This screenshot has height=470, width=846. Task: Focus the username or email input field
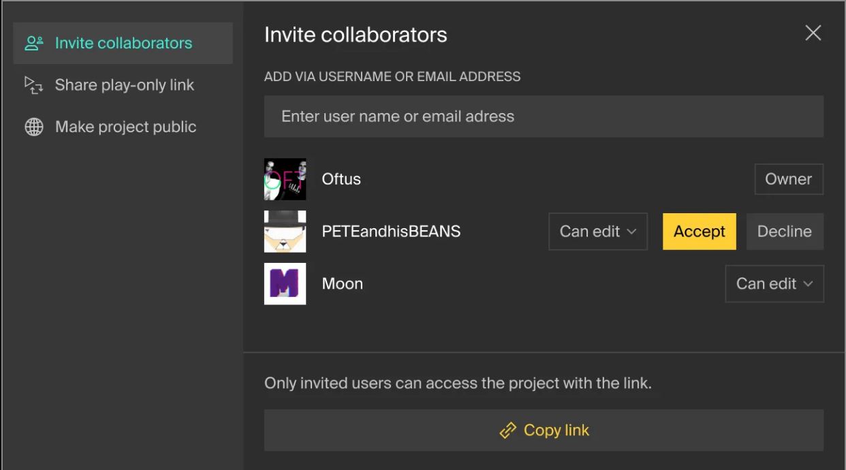coord(544,116)
